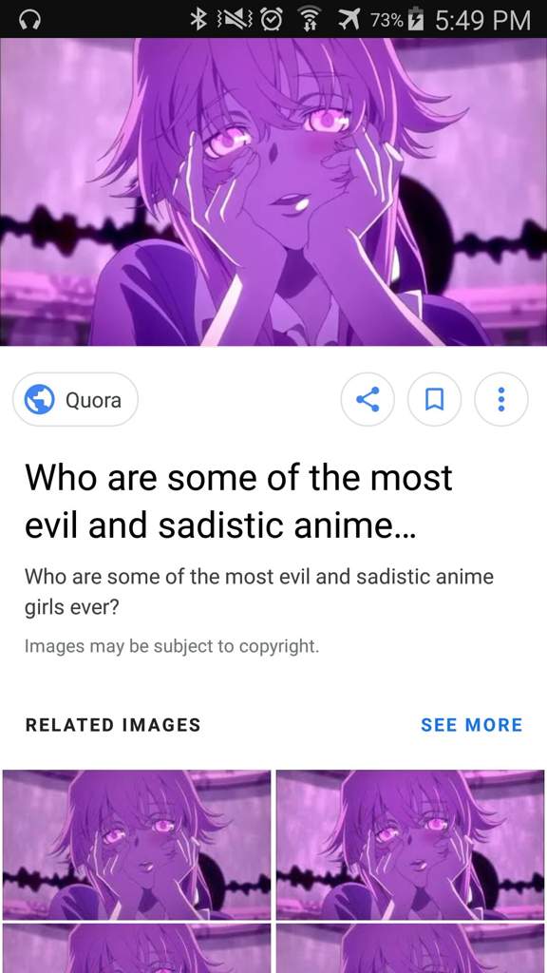Save image with the bookmark icon
The width and height of the screenshot is (547, 973).
(434, 399)
